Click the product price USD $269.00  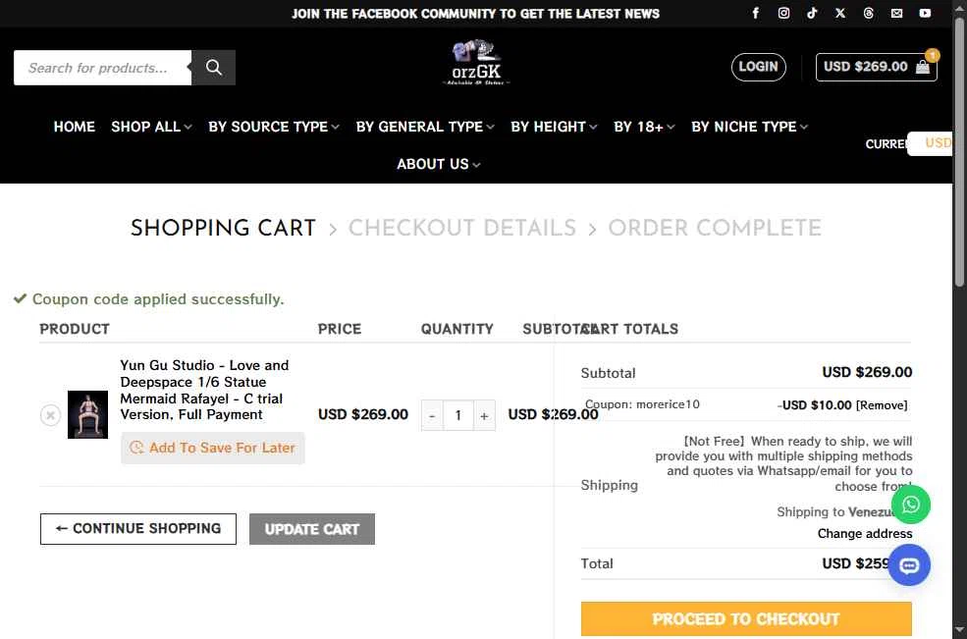363,414
